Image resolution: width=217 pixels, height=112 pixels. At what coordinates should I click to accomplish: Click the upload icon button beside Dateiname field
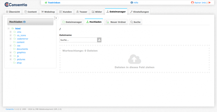[x=99, y=40]
